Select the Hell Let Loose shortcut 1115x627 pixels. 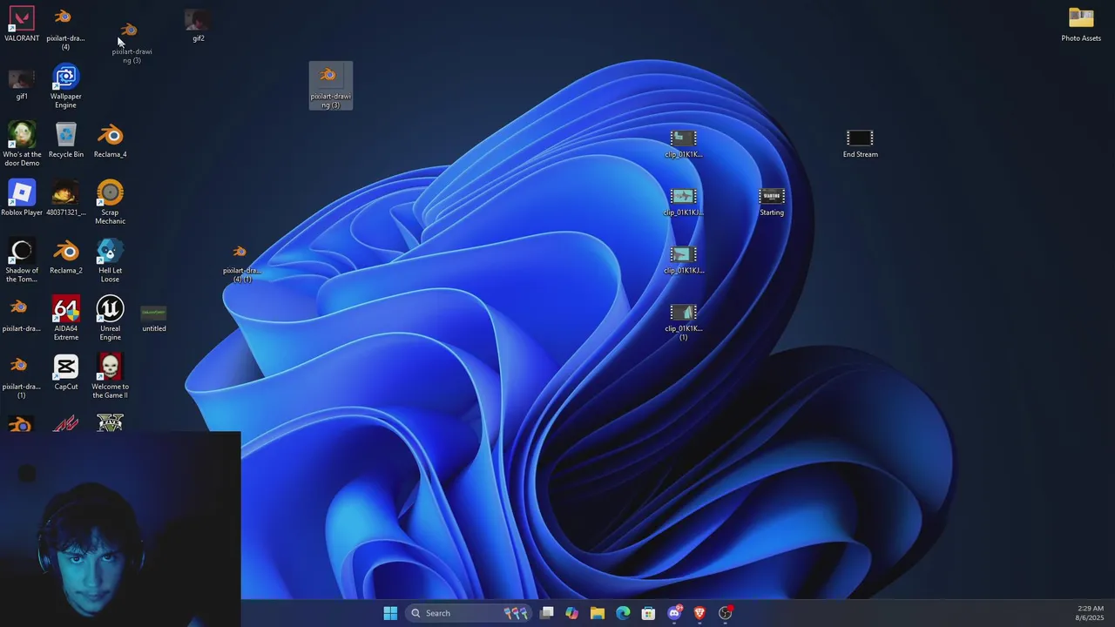tap(110, 261)
